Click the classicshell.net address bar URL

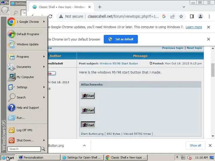point(123,16)
